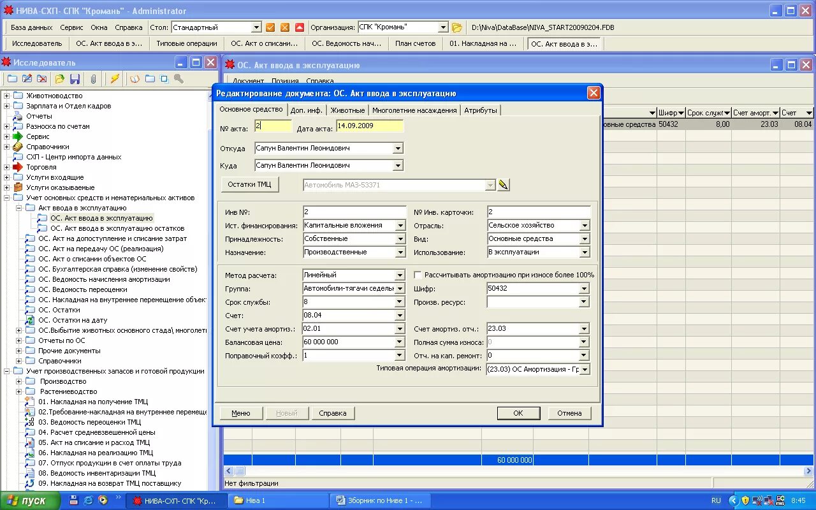
Task: Expand the Животноводство tree node
Action: click(7, 96)
